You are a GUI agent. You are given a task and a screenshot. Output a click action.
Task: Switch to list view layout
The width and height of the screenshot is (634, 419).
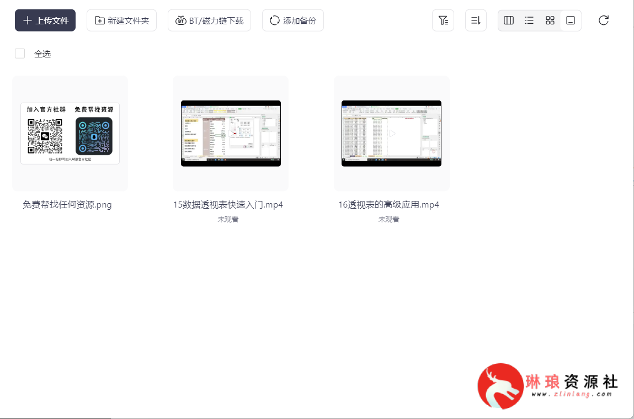(529, 20)
